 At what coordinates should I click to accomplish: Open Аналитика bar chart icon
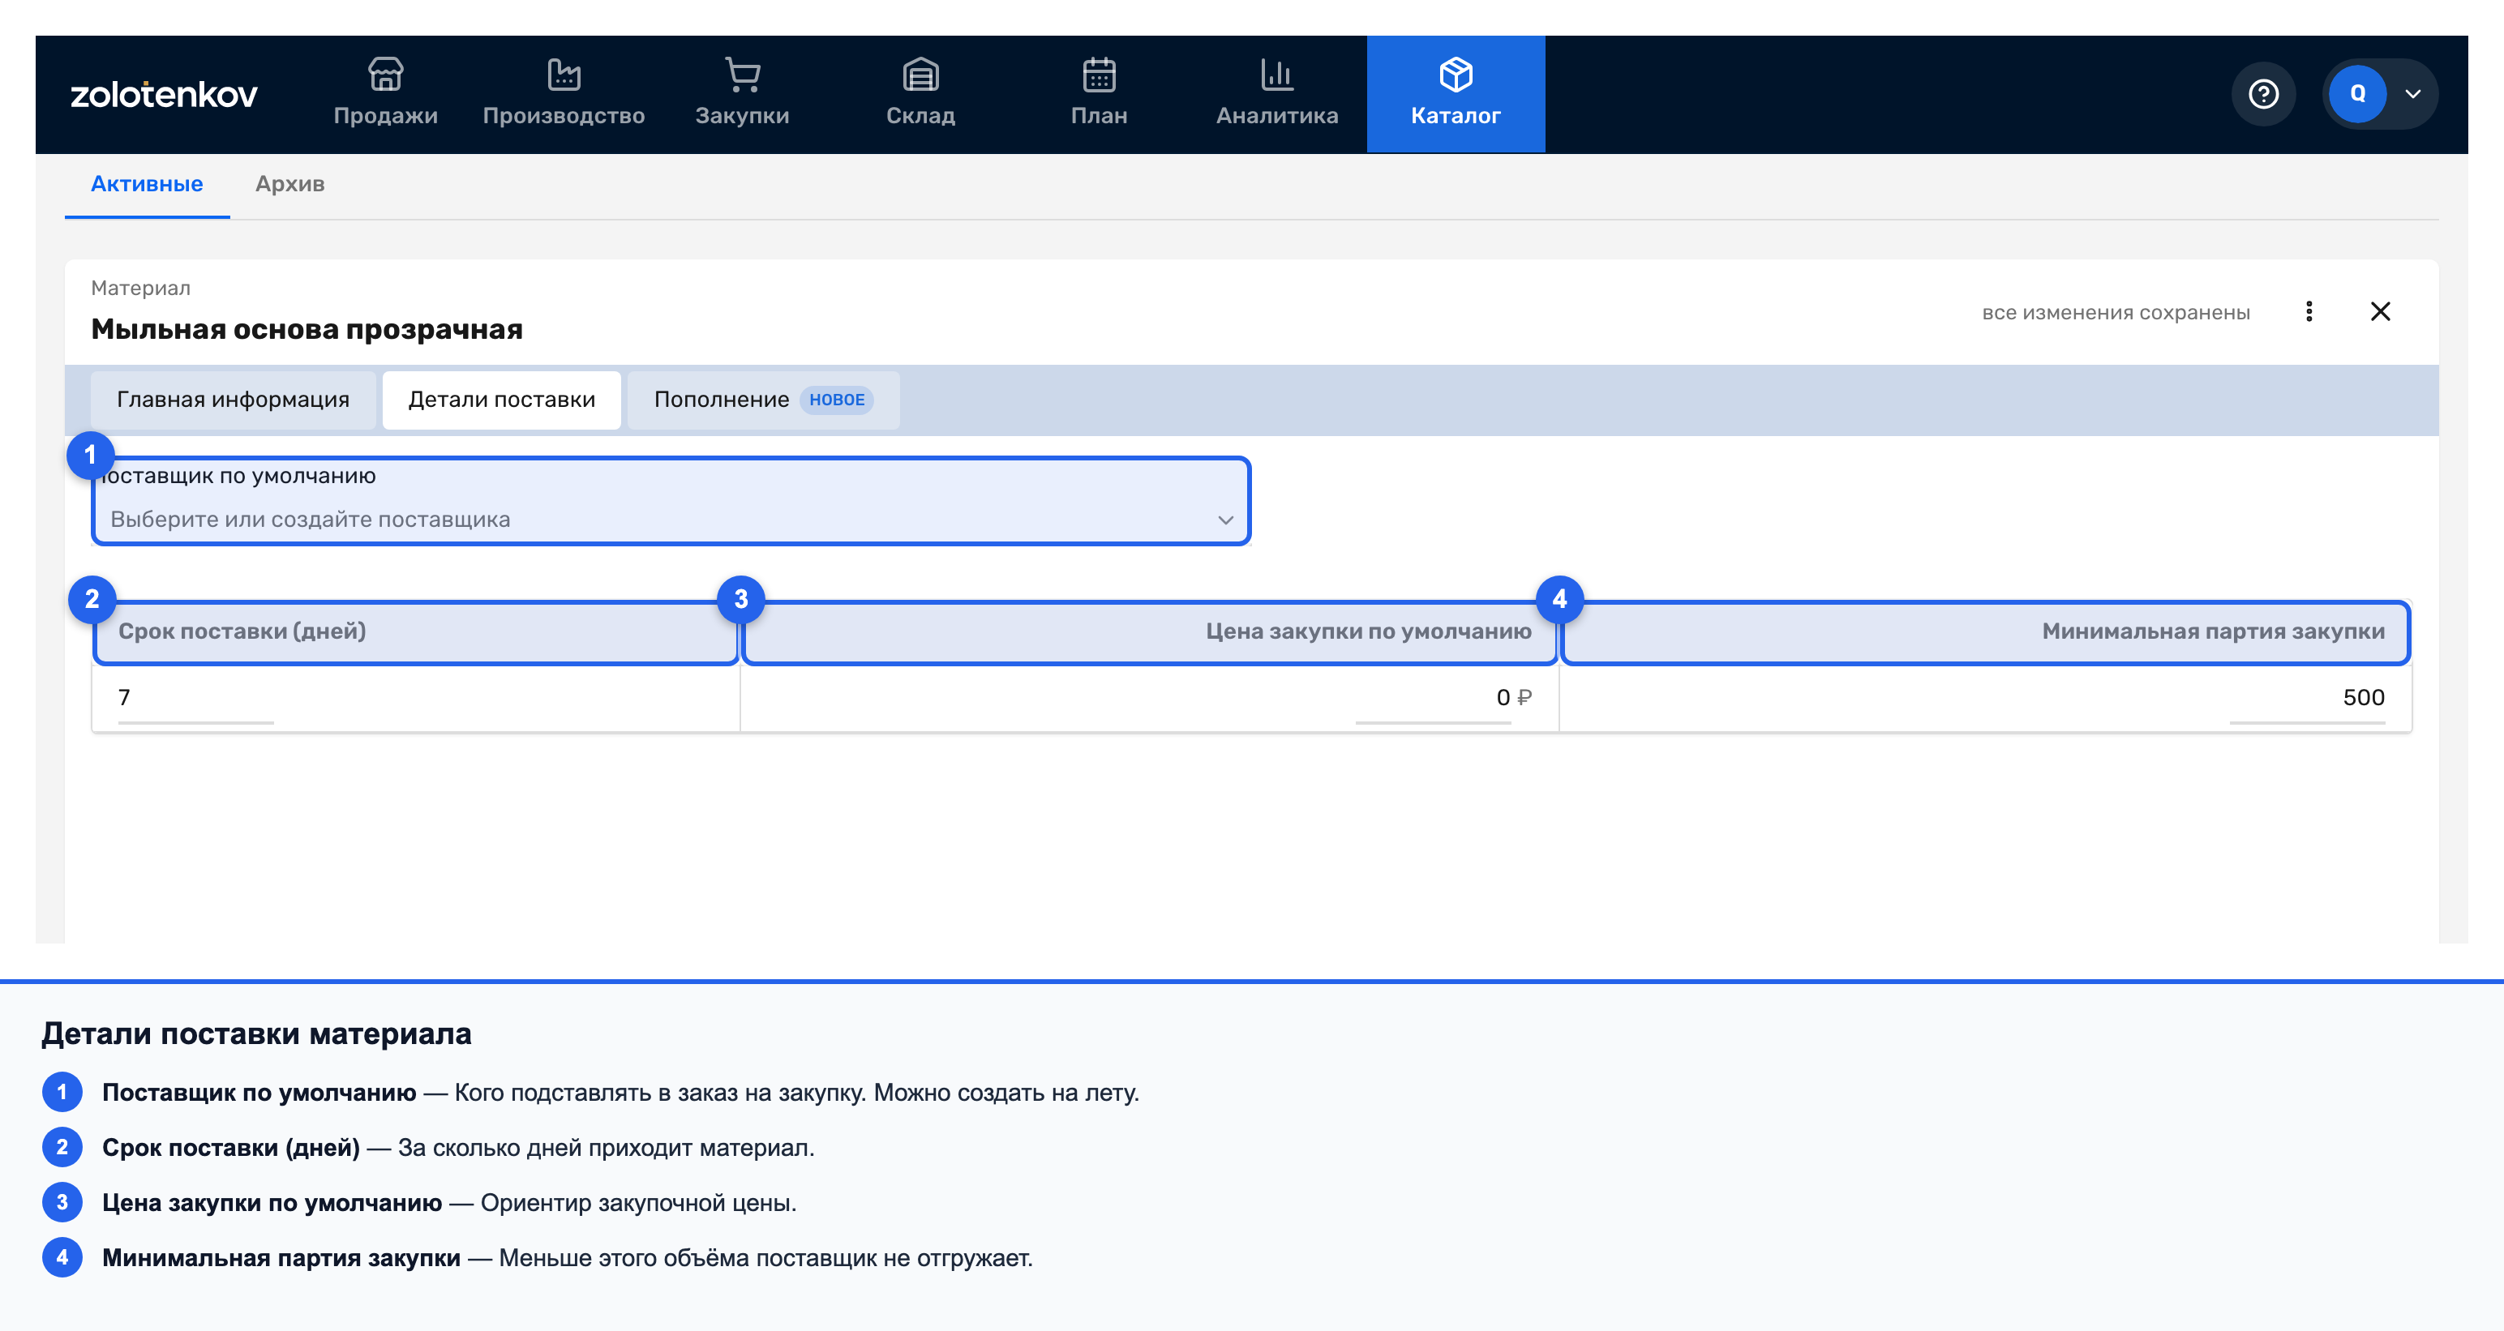click(x=1277, y=75)
